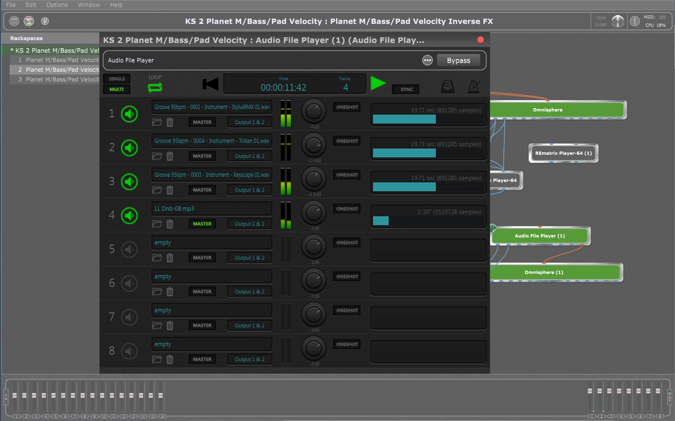Switch to wiring view with the connections icon
This screenshot has height=421, width=675.
coord(29,21)
